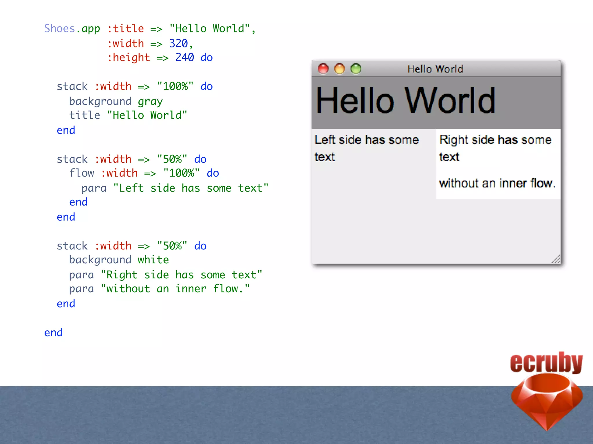Click the large Hello World heading
Image resolution: width=593 pixels, height=444 pixels.
[405, 101]
